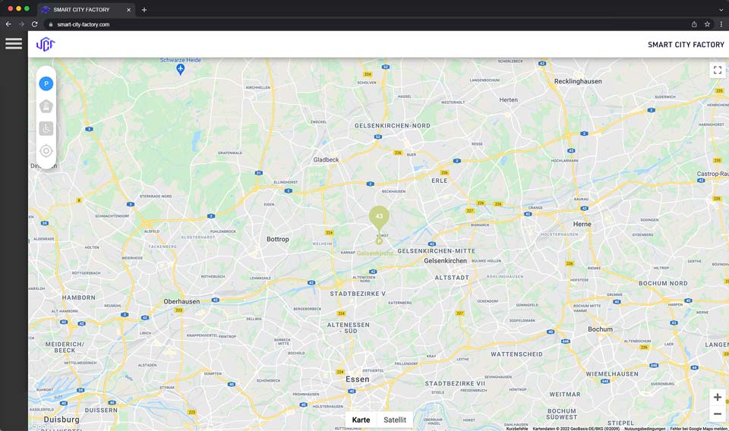The width and height of the screenshot is (729, 431).
Task: Click the SCF logo
Action: click(x=46, y=44)
